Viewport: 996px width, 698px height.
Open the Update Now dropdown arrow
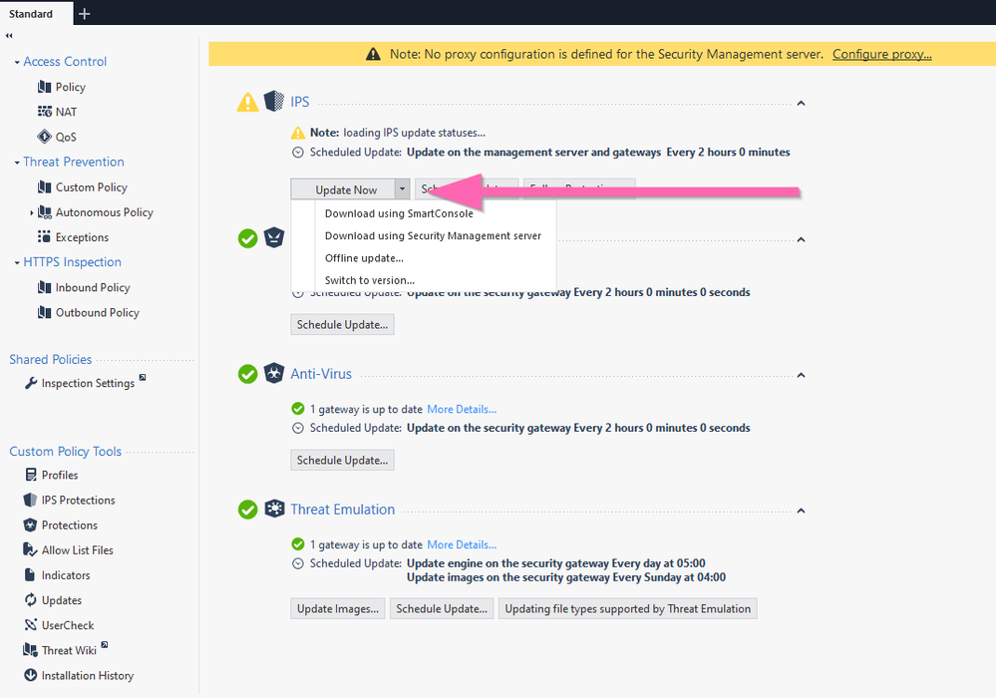click(x=402, y=189)
